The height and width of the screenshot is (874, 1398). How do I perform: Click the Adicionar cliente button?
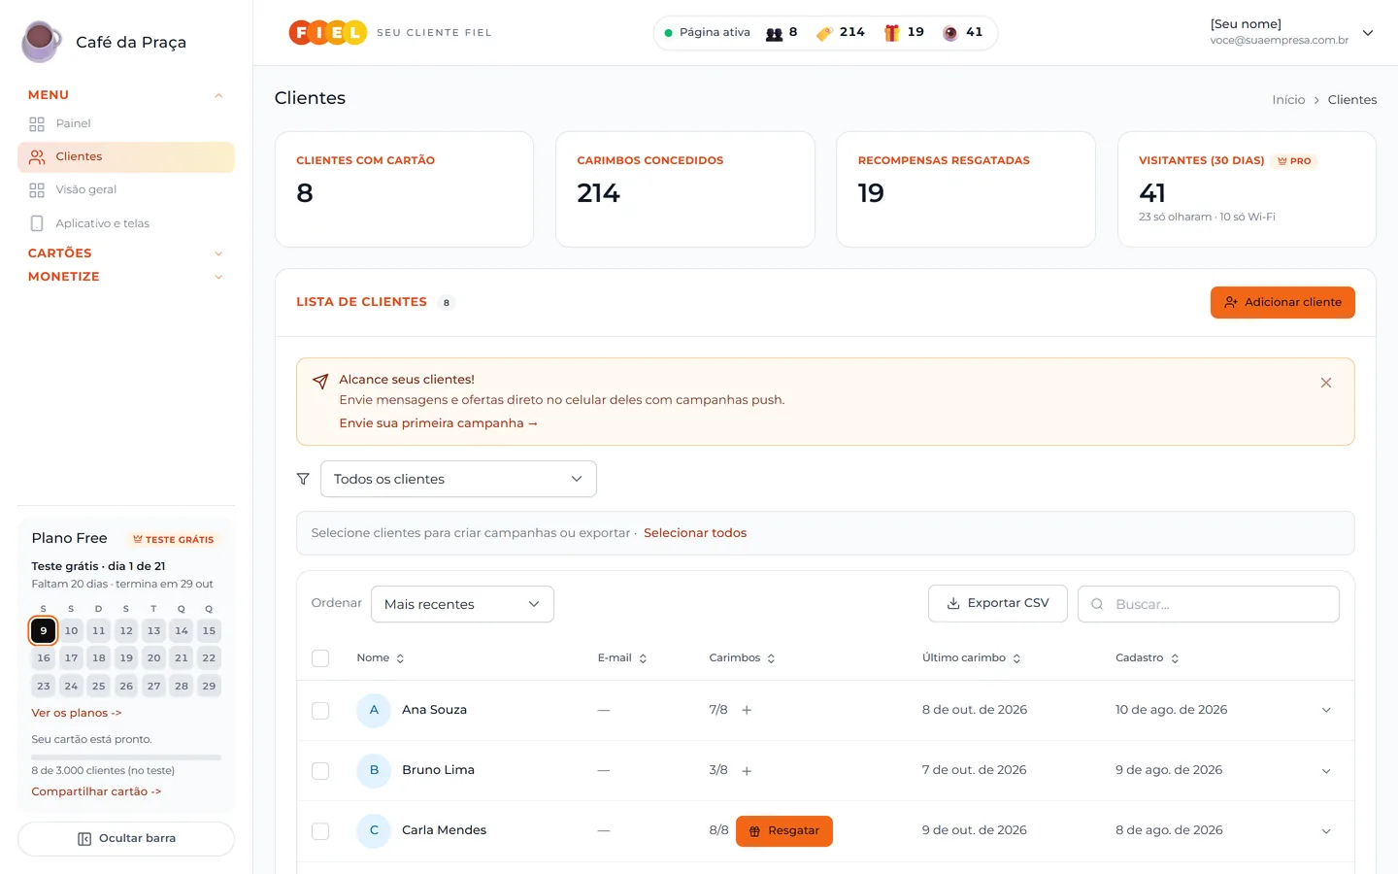point(1282,302)
